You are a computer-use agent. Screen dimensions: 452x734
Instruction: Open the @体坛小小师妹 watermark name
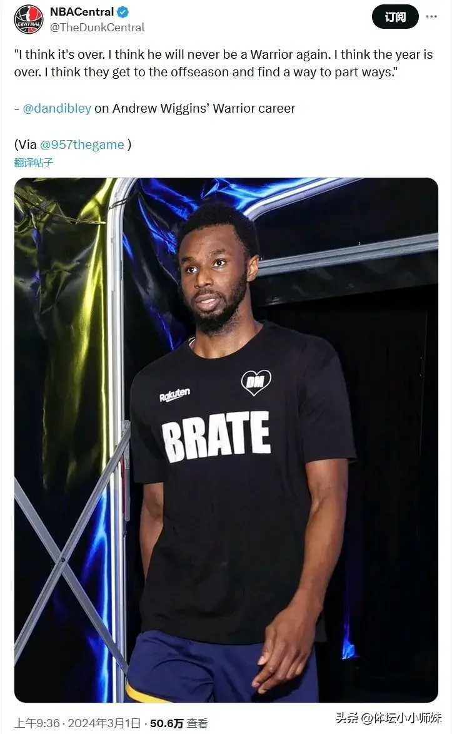click(401, 718)
